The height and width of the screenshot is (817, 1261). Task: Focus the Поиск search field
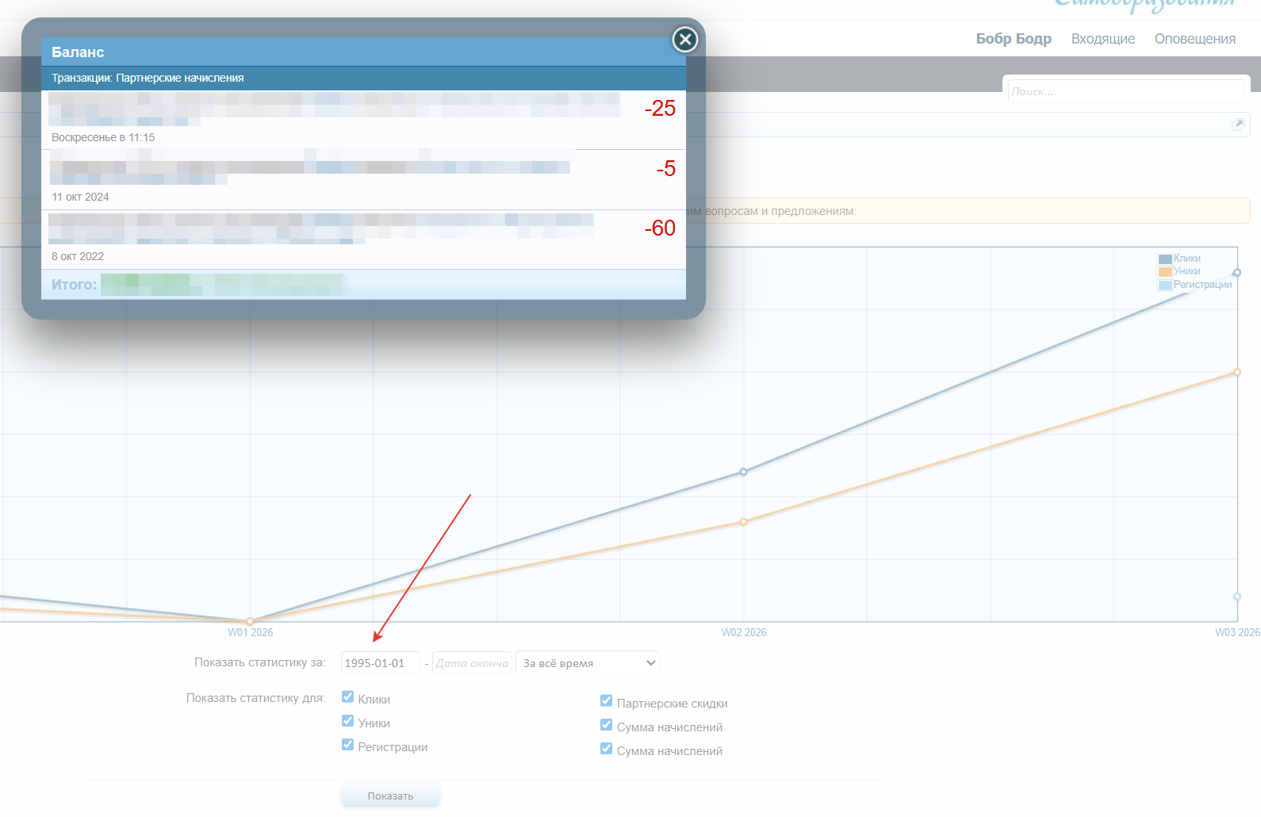(1126, 91)
